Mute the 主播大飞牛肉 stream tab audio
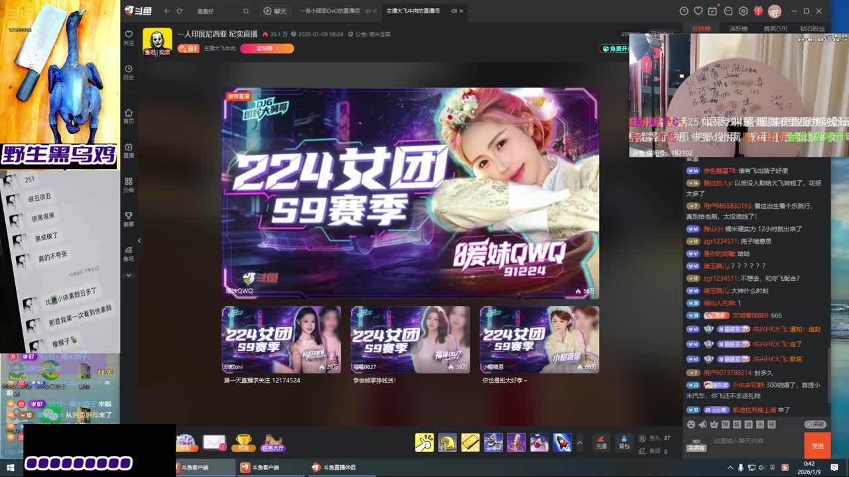Viewport: 849px width, 477px height. pyautogui.click(x=454, y=11)
